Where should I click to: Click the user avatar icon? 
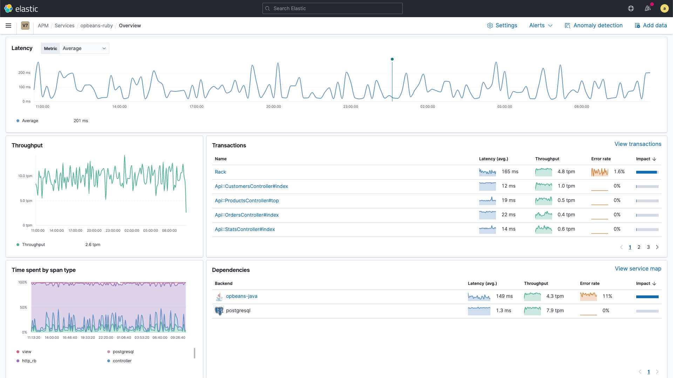click(x=664, y=8)
